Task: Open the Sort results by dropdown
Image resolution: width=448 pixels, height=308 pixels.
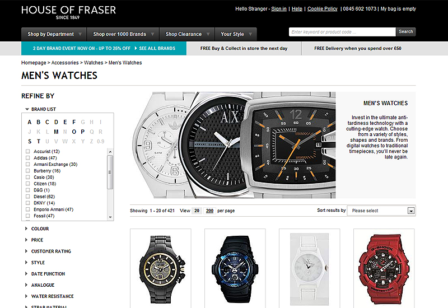Action: pos(381,211)
